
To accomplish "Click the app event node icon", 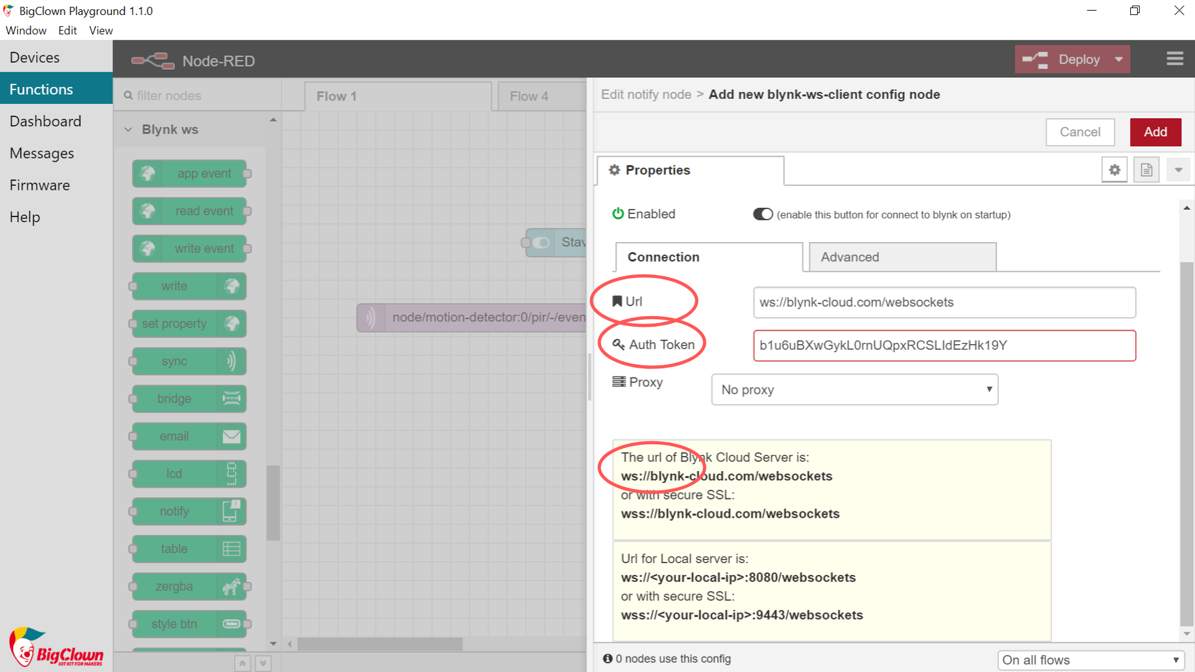I will click(148, 174).
